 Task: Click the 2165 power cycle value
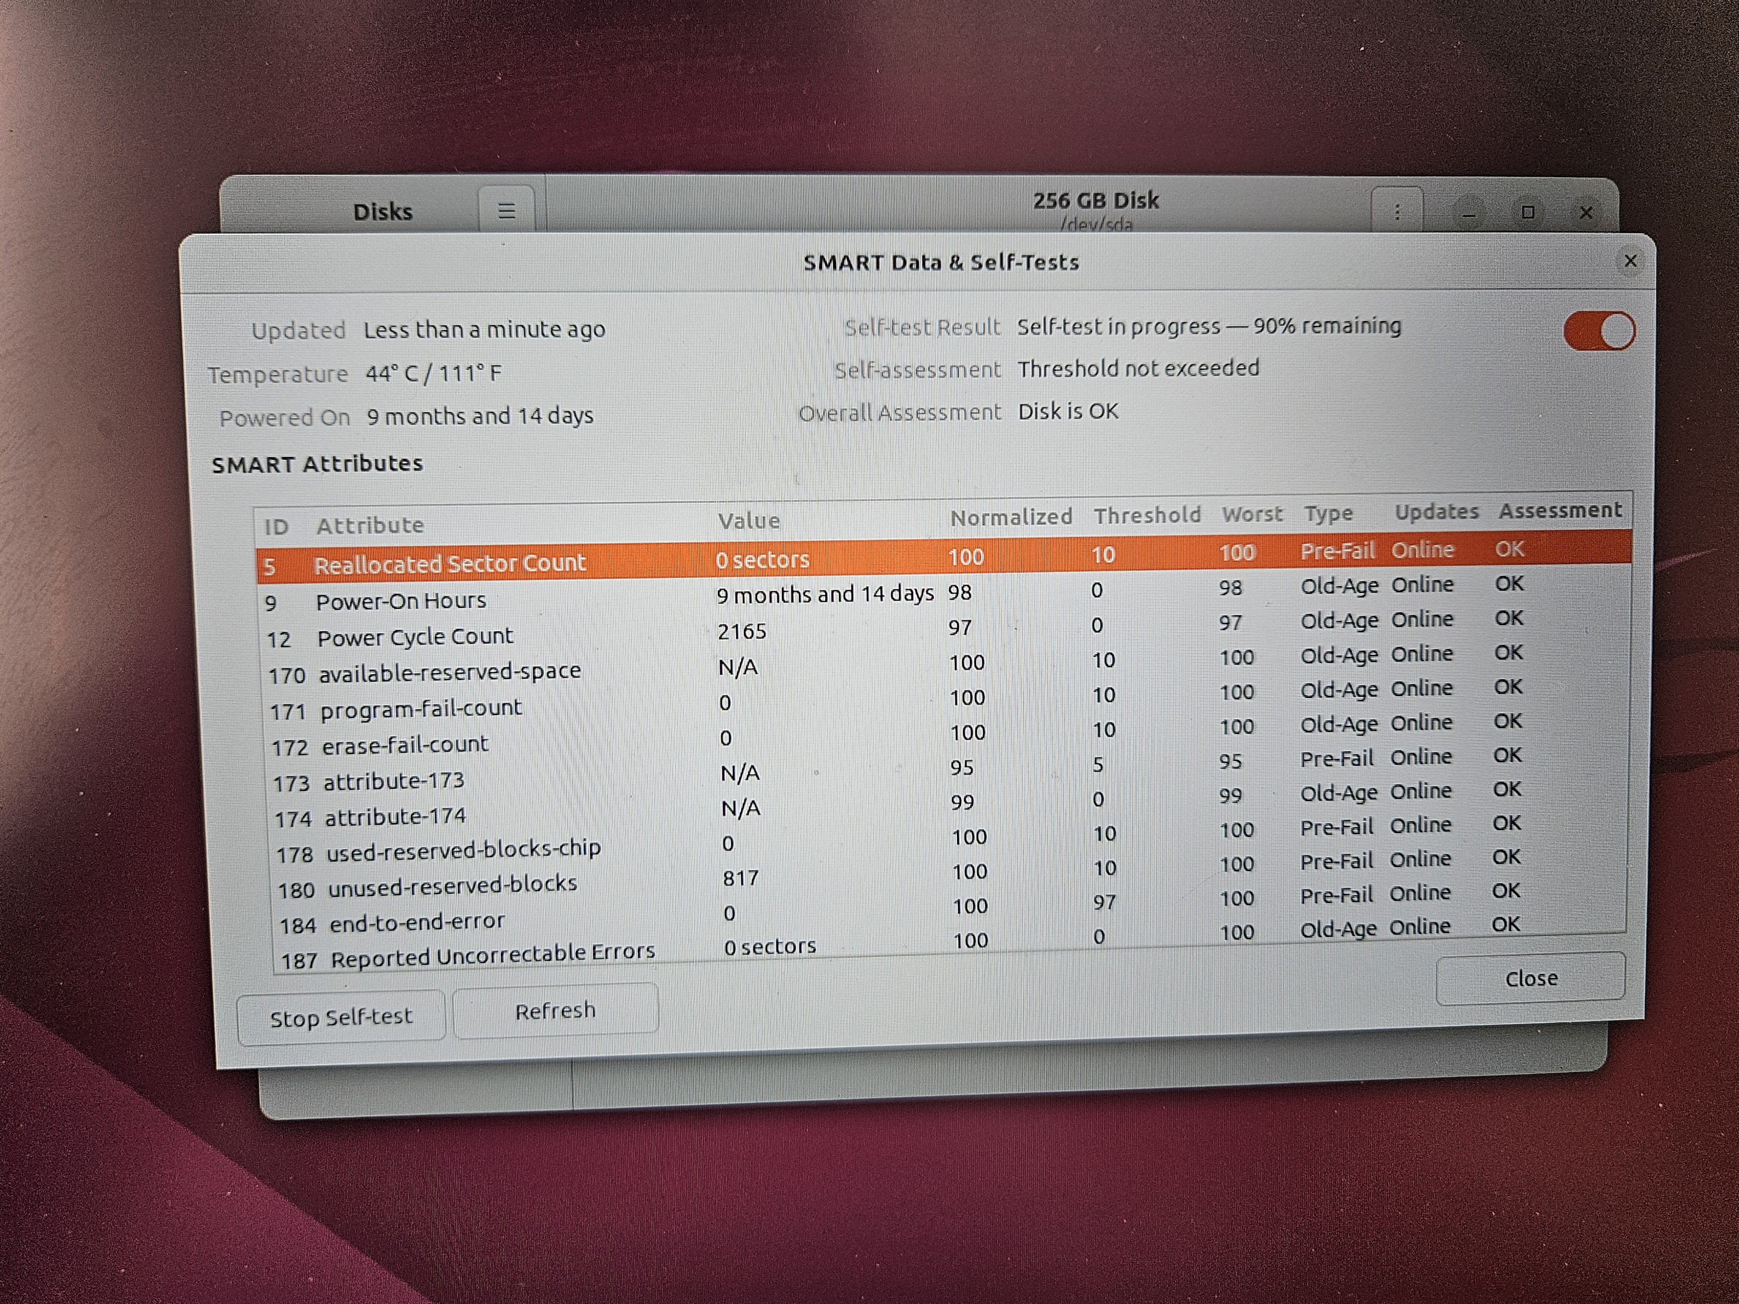[x=741, y=631]
